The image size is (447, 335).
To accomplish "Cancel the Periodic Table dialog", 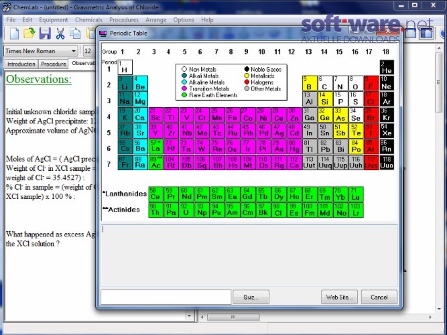I will coord(379,297).
